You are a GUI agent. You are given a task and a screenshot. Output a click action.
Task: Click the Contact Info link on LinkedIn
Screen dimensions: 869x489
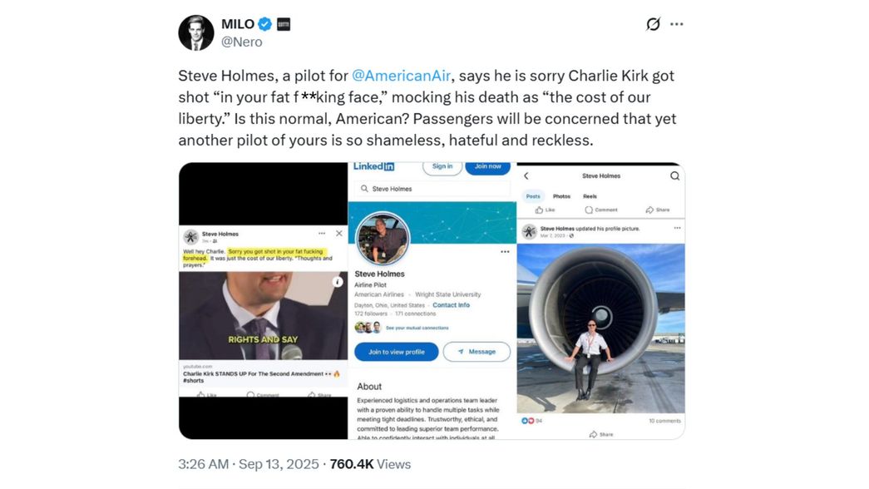pyautogui.click(x=451, y=305)
